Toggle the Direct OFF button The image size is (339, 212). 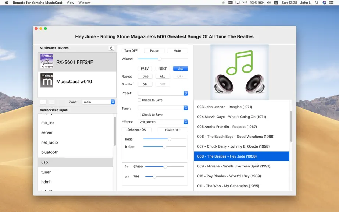172,130
